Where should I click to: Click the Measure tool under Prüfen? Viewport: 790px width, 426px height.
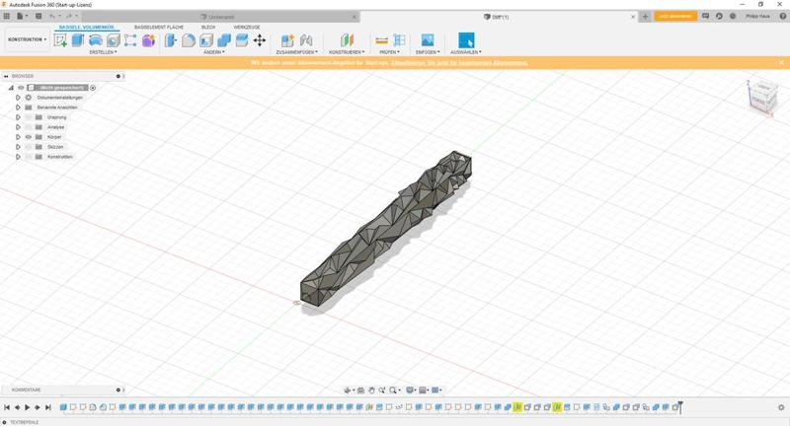[x=381, y=40]
